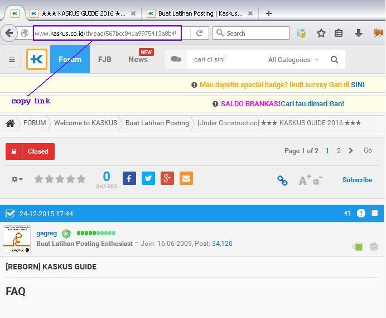Viewport: 386px width, 318px height.
Task: Click the 'cari di sini' search field
Action: point(228,59)
